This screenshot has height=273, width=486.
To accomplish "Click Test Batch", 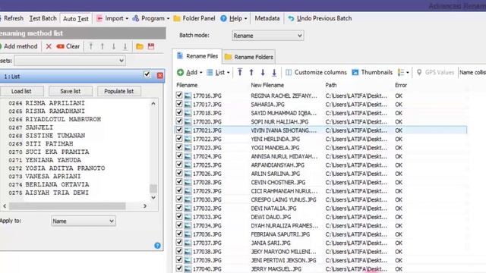I will click(x=43, y=18).
